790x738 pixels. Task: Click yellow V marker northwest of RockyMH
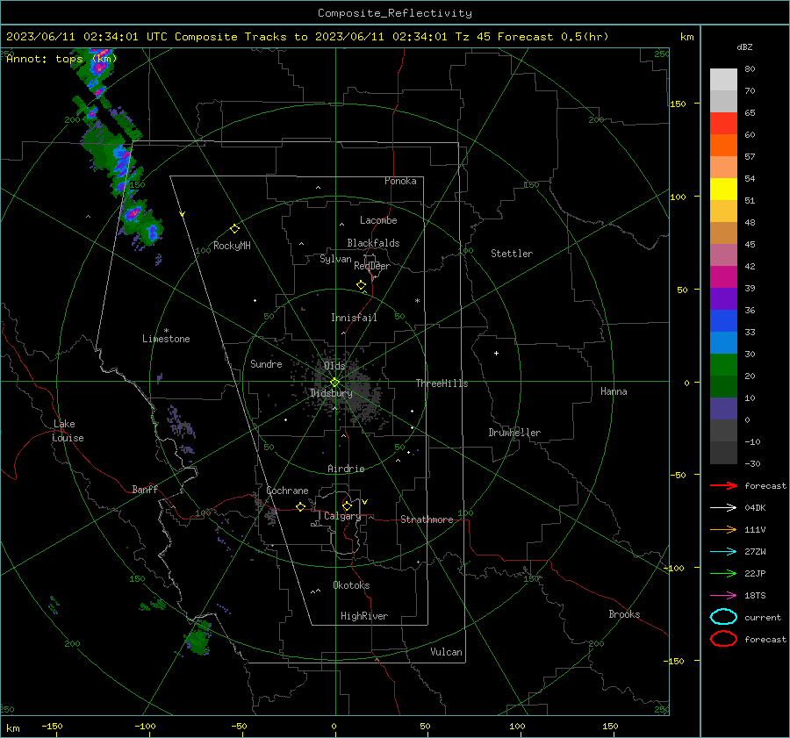click(x=183, y=214)
